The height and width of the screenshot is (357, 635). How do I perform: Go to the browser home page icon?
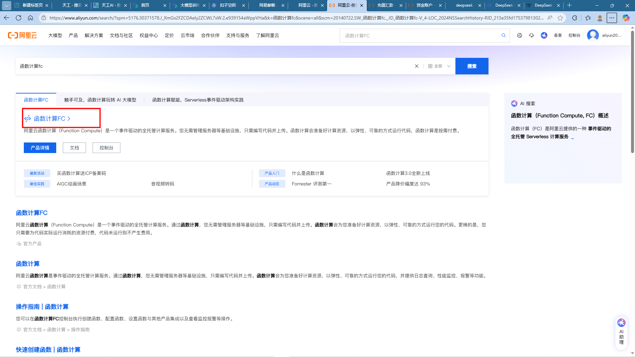point(30,18)
